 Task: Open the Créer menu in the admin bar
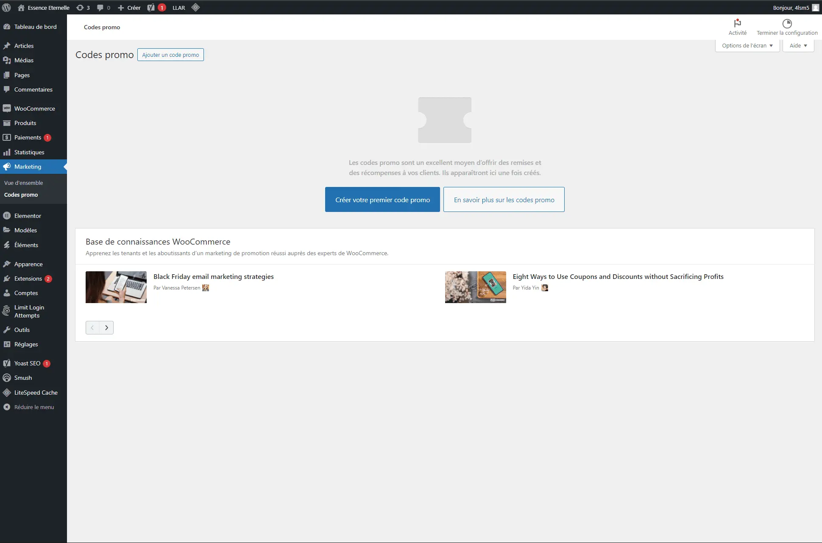[129, 8]
